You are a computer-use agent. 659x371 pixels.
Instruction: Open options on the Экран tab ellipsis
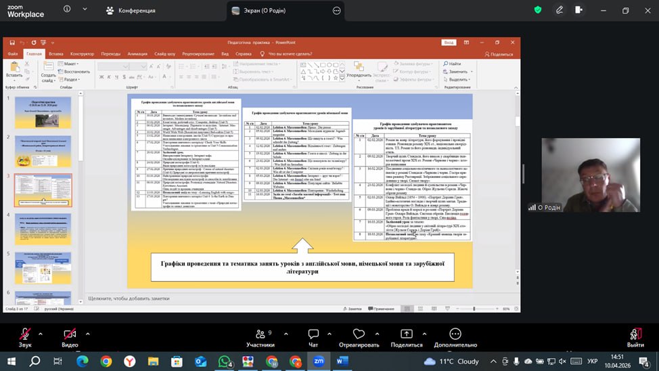[337, 11]
